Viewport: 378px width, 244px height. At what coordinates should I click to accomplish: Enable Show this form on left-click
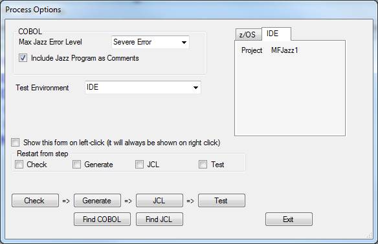point(15,142)
